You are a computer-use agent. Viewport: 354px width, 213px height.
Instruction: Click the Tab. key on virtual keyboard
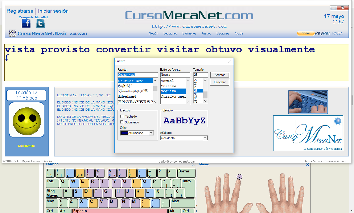click(x=52, y=183)
